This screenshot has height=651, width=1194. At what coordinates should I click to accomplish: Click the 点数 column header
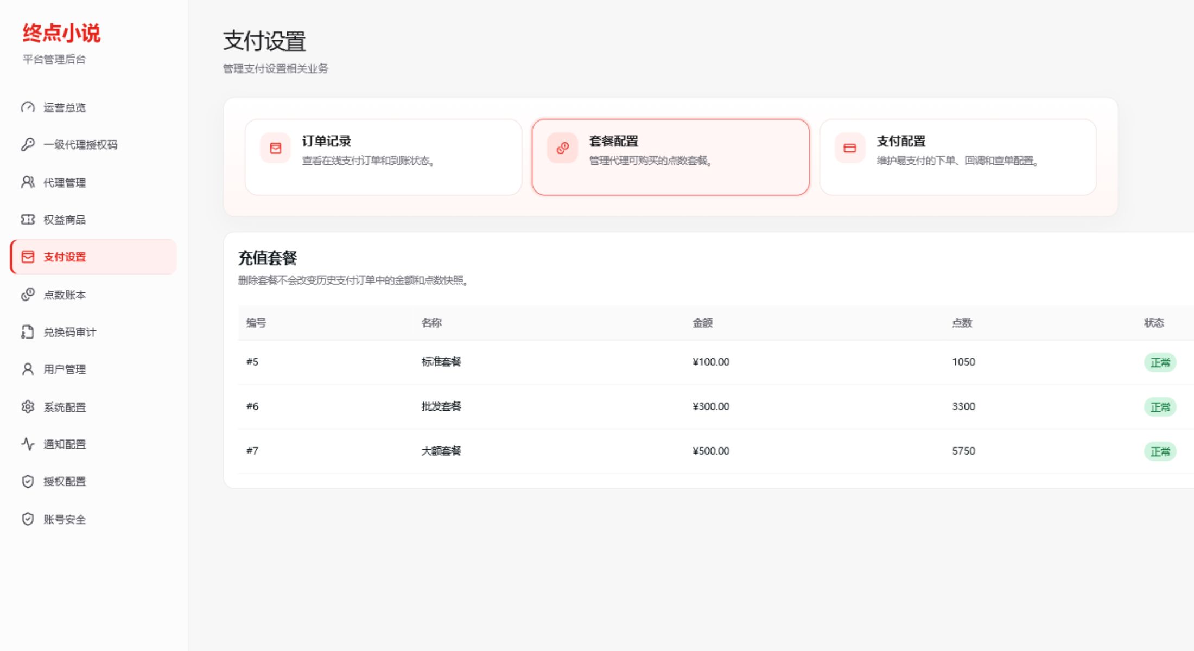click(962, 323)
